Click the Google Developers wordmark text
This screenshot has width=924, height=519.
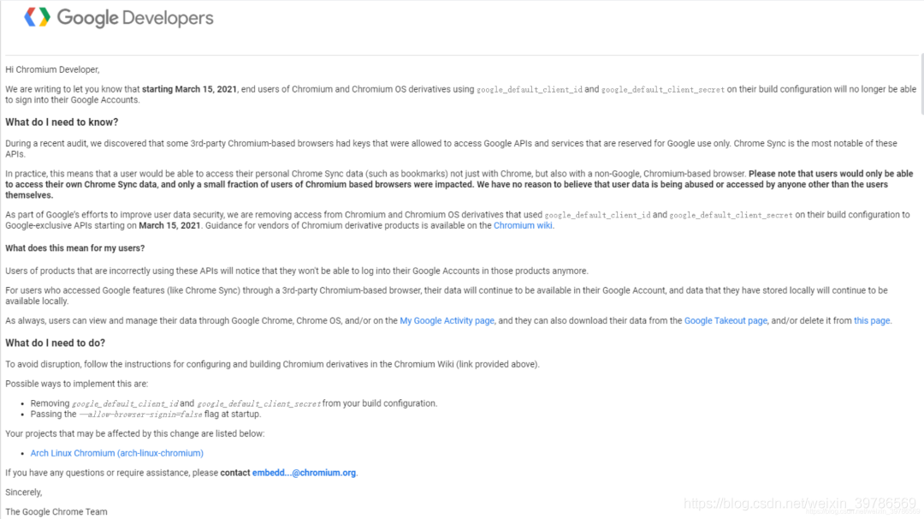[x=135, y=18]
